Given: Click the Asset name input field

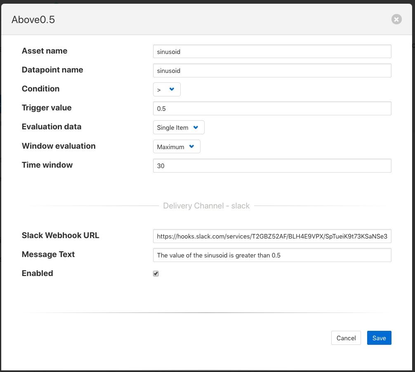Looking at the screenshot, I should click(271, 52).
